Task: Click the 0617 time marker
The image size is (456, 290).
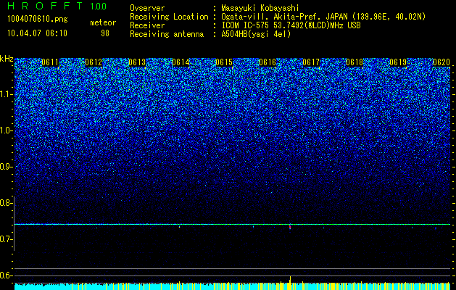Action: click(x=311, y=62)
